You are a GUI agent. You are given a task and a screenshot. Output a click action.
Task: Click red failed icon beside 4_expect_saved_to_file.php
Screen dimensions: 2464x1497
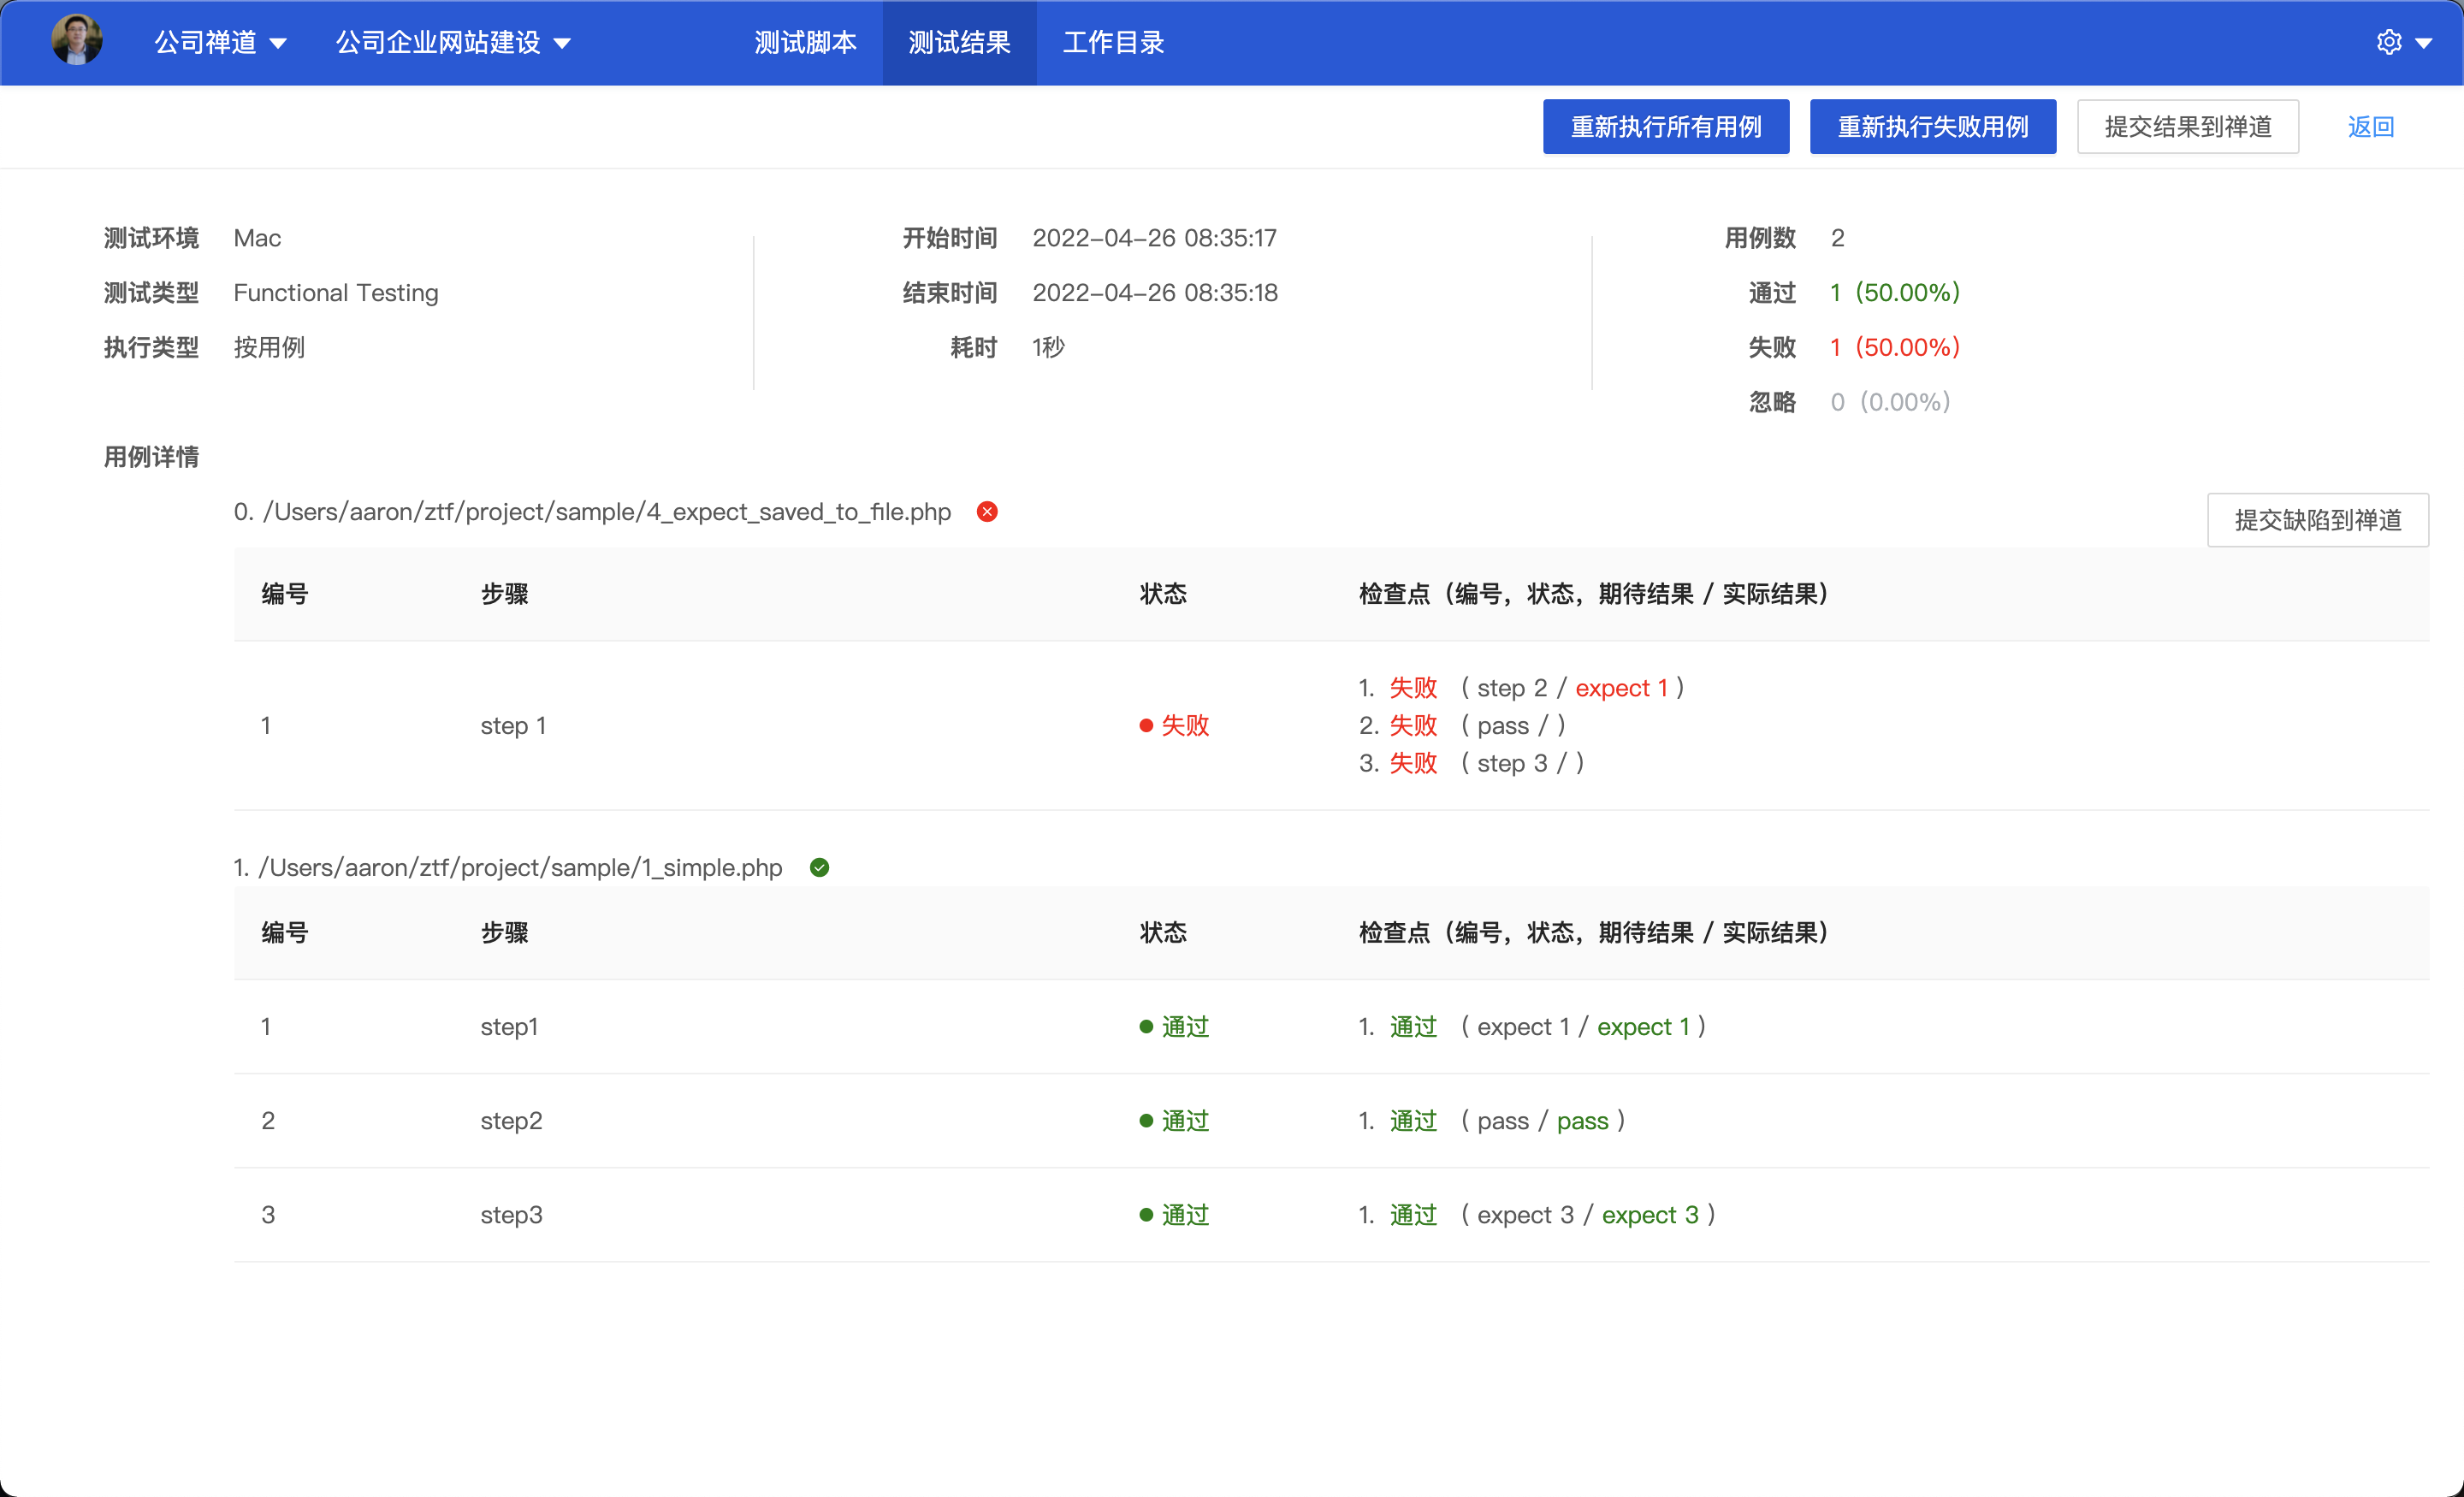click(987, 512)
